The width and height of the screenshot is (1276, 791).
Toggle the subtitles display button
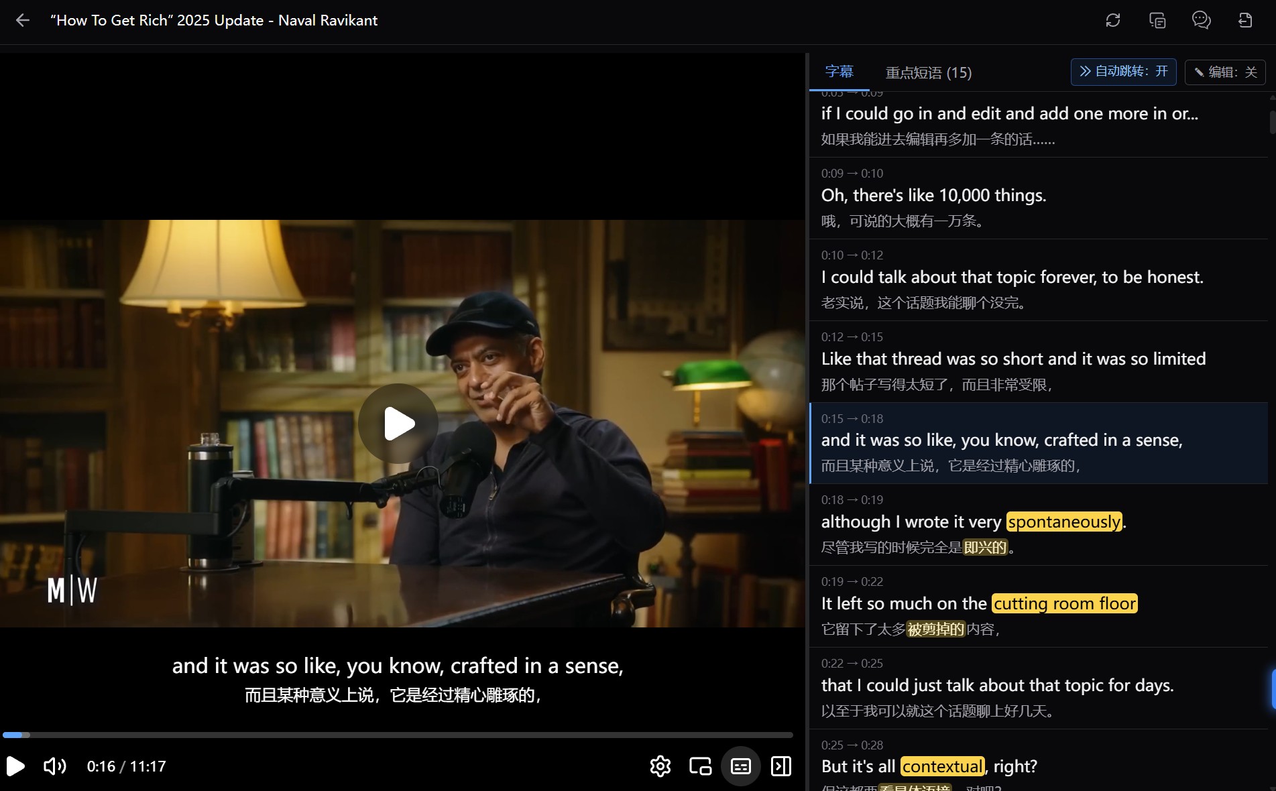coord(741,766)
